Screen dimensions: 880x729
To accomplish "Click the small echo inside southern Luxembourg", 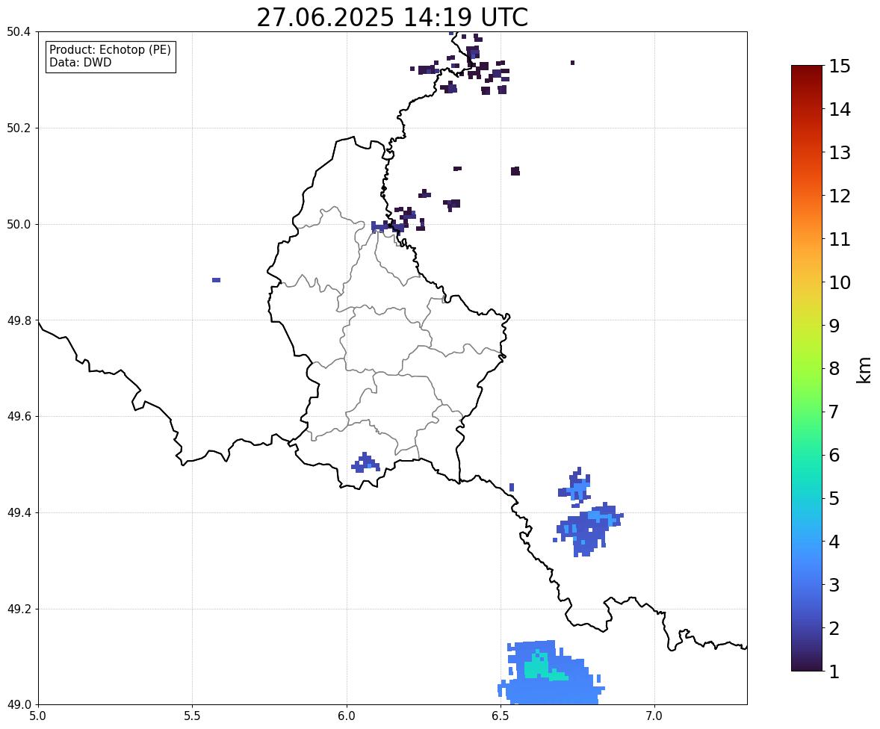I will pos(366,463).
